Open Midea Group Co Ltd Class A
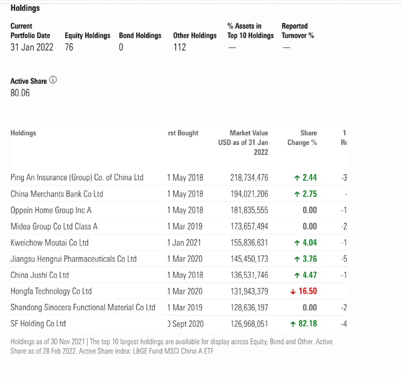This screenshot has width=402, height=378. click(x=54, y=226)
